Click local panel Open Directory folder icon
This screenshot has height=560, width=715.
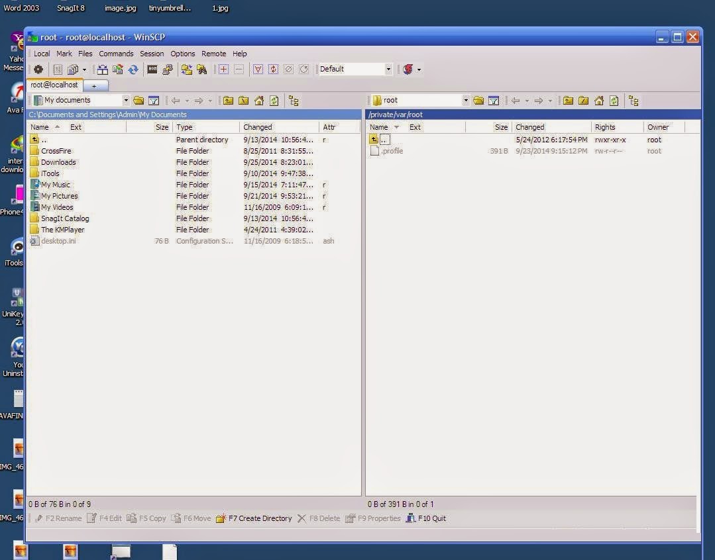click(138, 101)
